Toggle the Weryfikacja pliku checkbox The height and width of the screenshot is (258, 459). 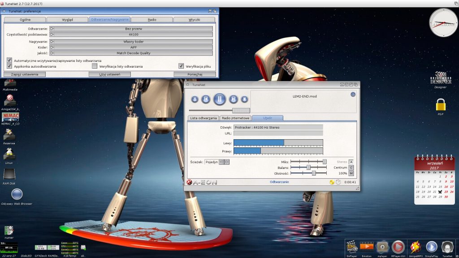click(181, 66)
